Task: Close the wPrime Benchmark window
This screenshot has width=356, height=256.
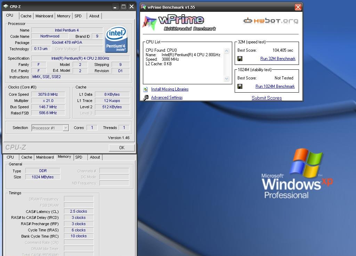Action: pos(298,7)
